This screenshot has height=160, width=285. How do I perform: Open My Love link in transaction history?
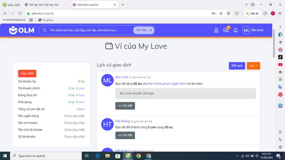click(x=122, y=77)
